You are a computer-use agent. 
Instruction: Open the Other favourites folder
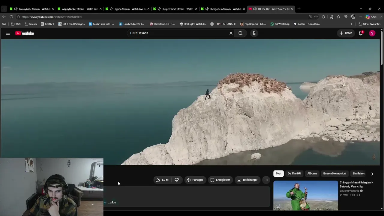(369, 24)
